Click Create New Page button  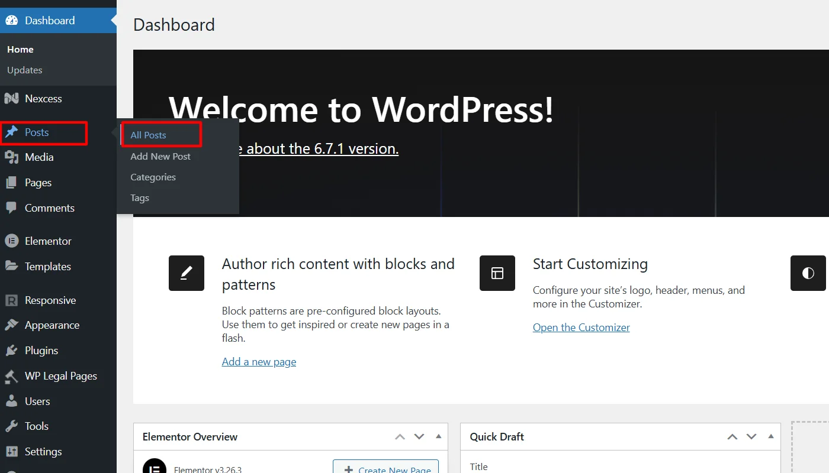click(x=385, y=466)
